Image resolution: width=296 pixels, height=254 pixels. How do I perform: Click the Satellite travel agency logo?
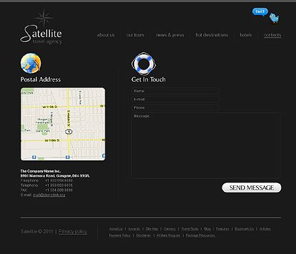41,27
